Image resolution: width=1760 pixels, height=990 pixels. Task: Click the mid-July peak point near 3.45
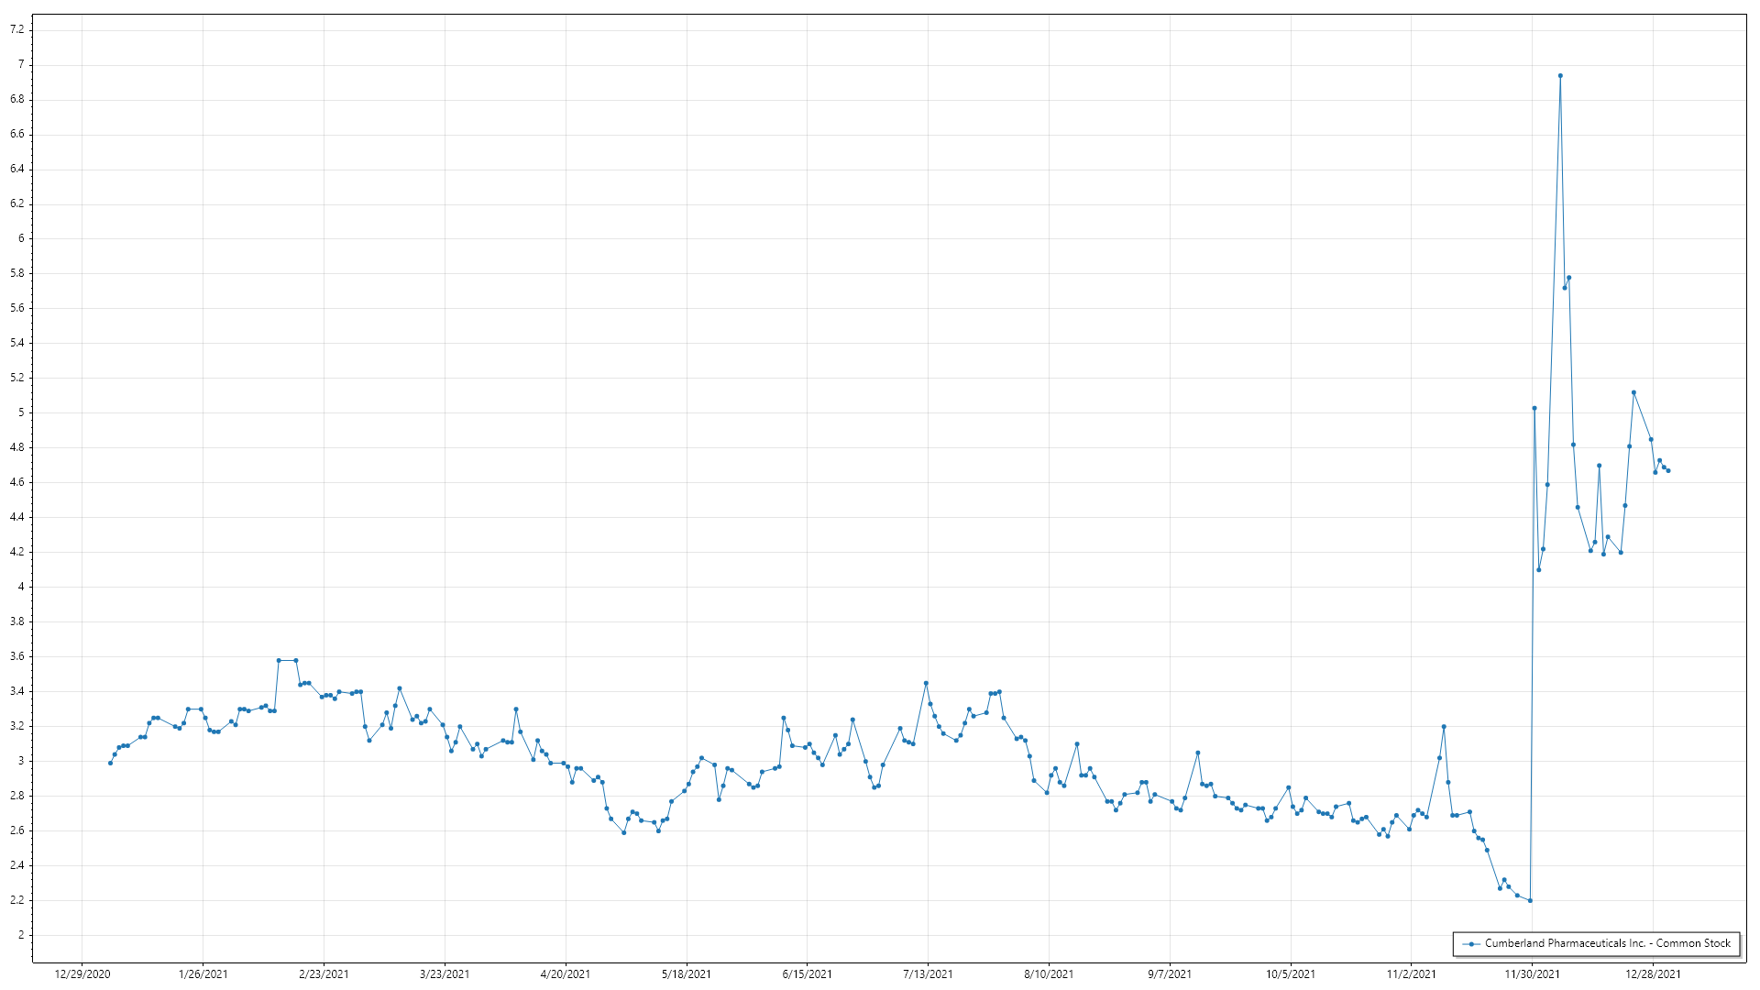[x=926, y=683]
